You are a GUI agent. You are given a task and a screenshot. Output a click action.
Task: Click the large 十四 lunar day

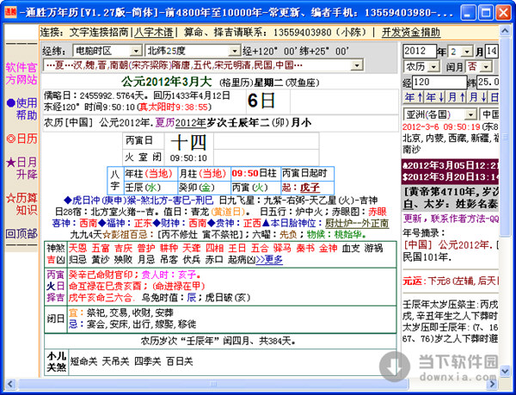[x=188, y=143]
